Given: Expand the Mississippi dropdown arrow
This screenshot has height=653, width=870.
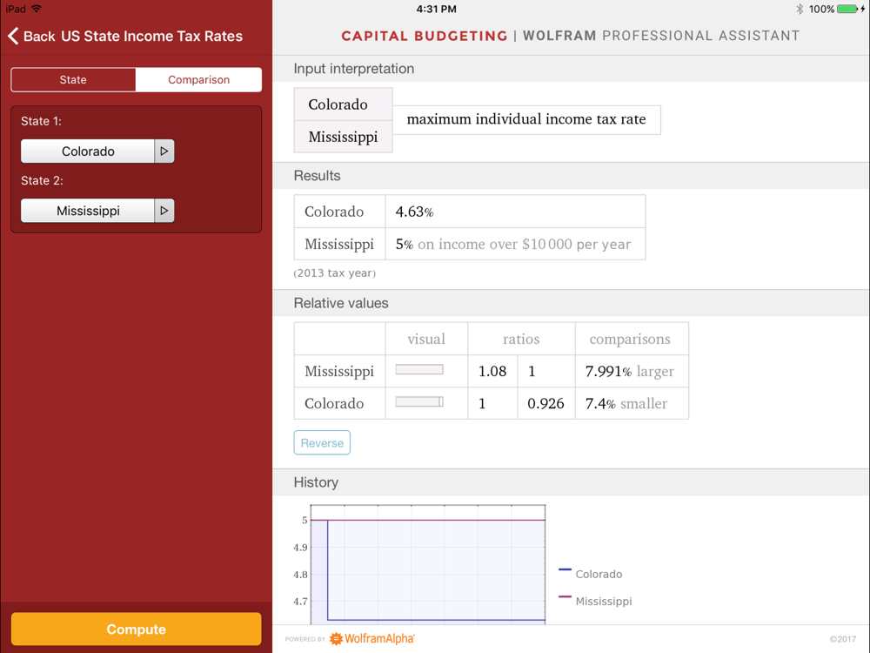Looking at the screenshot, I should coord(164,211).
